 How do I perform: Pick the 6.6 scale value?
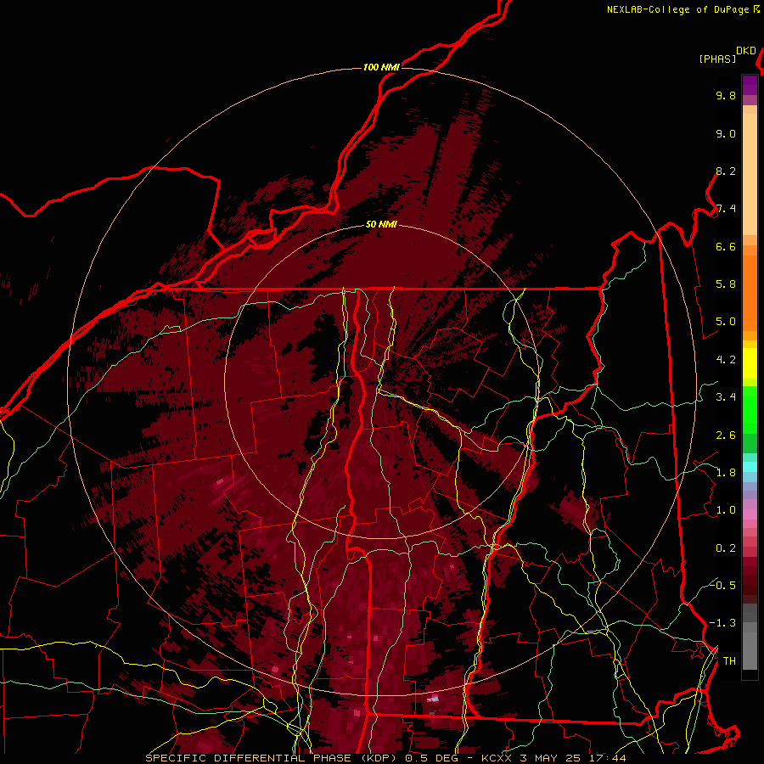coord(726,246)
